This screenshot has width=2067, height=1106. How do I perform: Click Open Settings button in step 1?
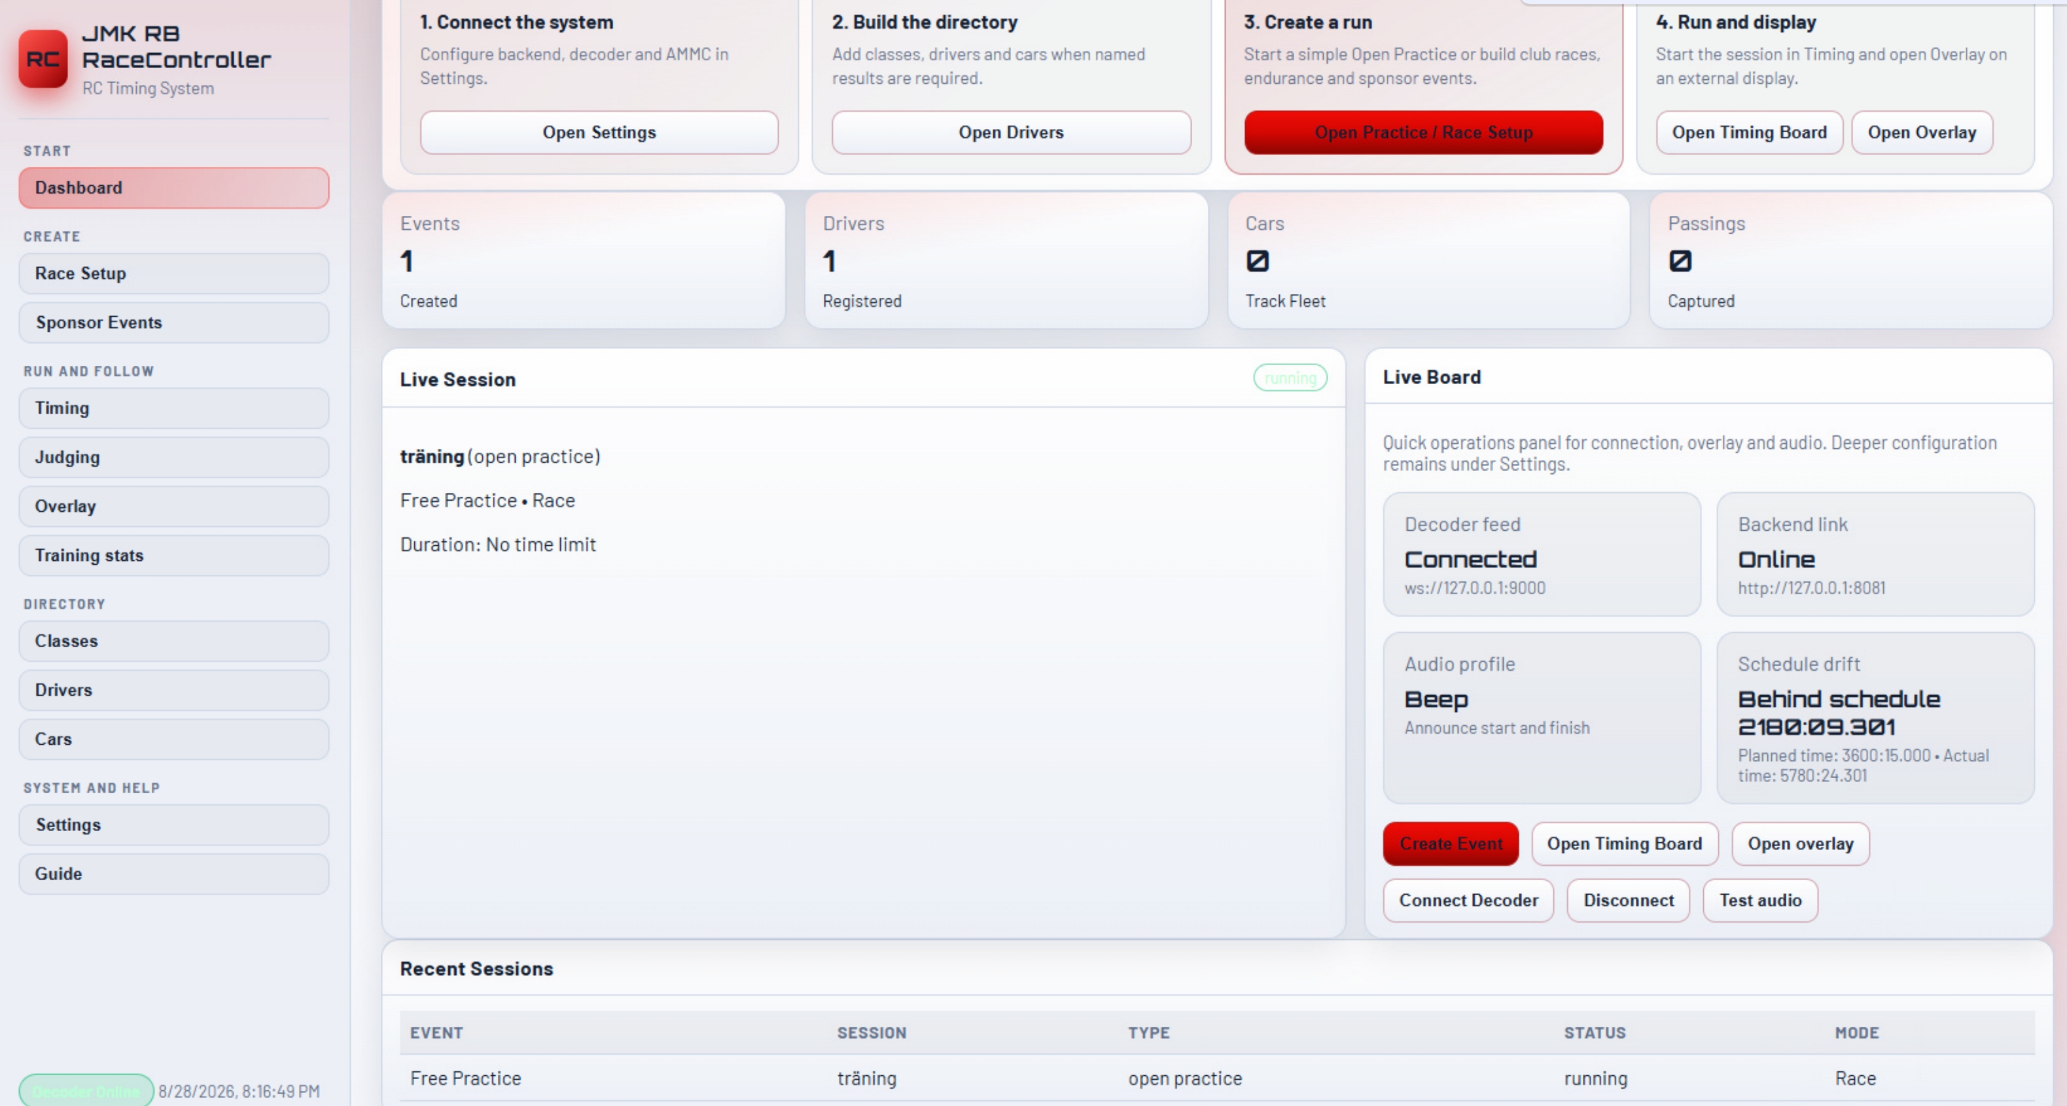[x=599, y=132]
